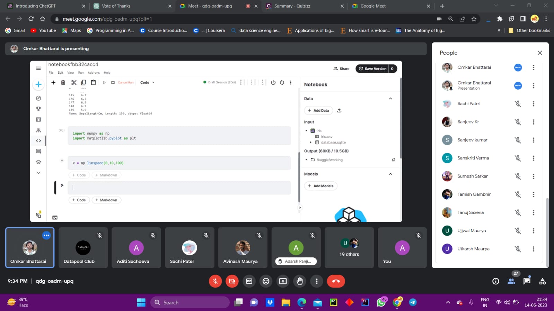Turn on your camera
Screen dimensions: 554x311
point(232,281)
